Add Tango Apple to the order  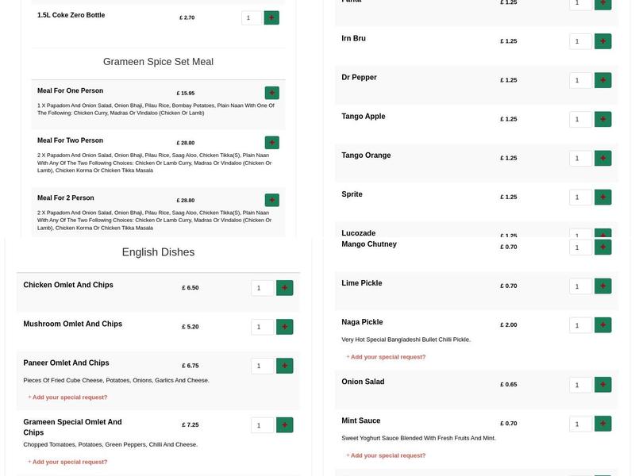click(603, 118)
